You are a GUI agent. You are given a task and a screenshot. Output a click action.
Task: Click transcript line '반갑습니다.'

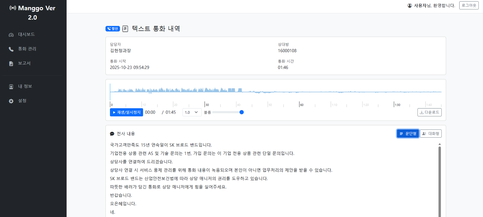121,195
